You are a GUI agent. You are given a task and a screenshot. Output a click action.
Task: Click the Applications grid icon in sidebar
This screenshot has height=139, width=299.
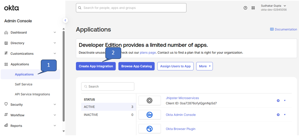[6, 64]
